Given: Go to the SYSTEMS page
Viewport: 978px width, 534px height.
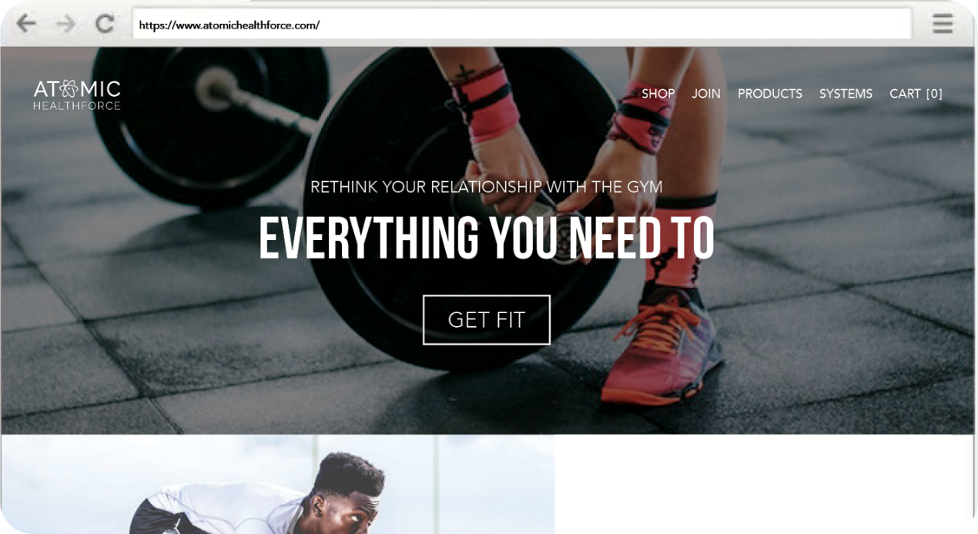Looking at the screenshot, I should click(x=846, y=94).
